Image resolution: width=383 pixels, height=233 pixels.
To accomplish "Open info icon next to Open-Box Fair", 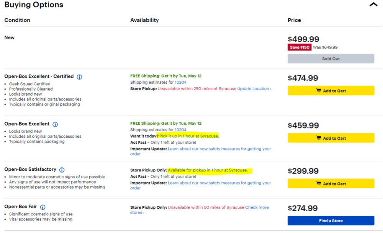I will [43, 207].
